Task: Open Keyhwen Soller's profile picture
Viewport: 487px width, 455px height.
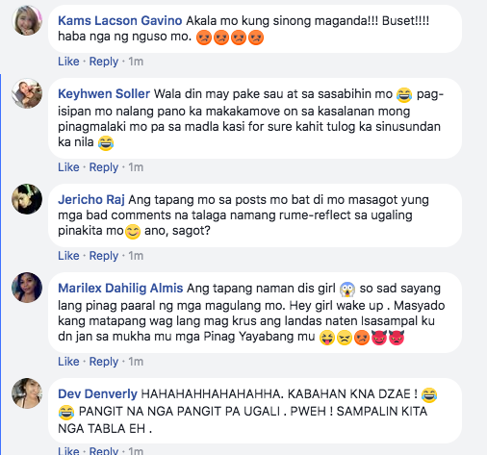Action: click(27, 93)
